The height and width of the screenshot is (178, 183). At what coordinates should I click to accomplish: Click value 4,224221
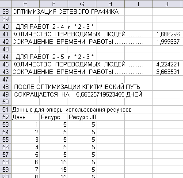[x=168, y=65]
